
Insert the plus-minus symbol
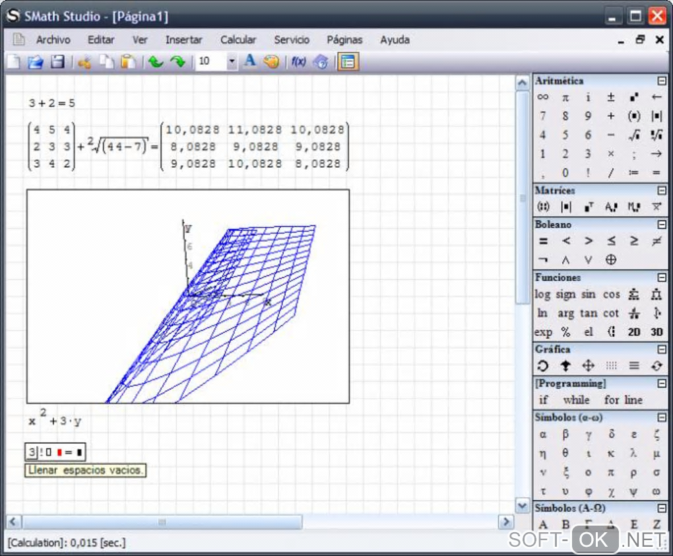coord(611,97)
